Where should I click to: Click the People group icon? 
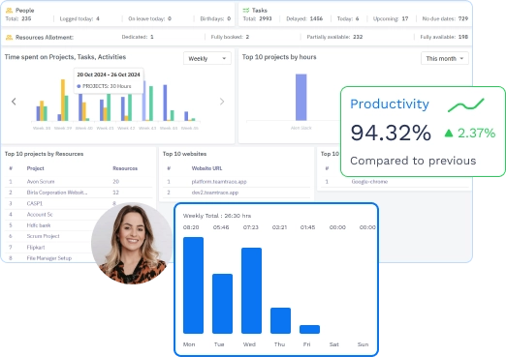tap(9, 11)
